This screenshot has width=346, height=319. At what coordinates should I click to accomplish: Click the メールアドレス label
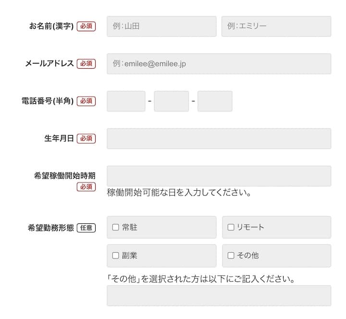[x=49, y=64]
